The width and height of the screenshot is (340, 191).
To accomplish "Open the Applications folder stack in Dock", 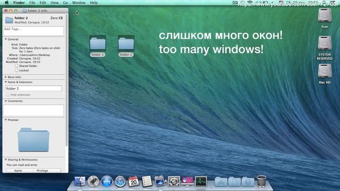I will 221,181.
